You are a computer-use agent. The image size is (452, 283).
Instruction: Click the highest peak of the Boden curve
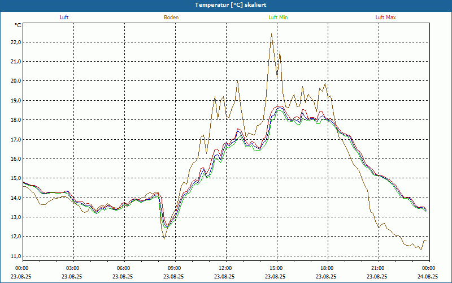click(272, 34)
